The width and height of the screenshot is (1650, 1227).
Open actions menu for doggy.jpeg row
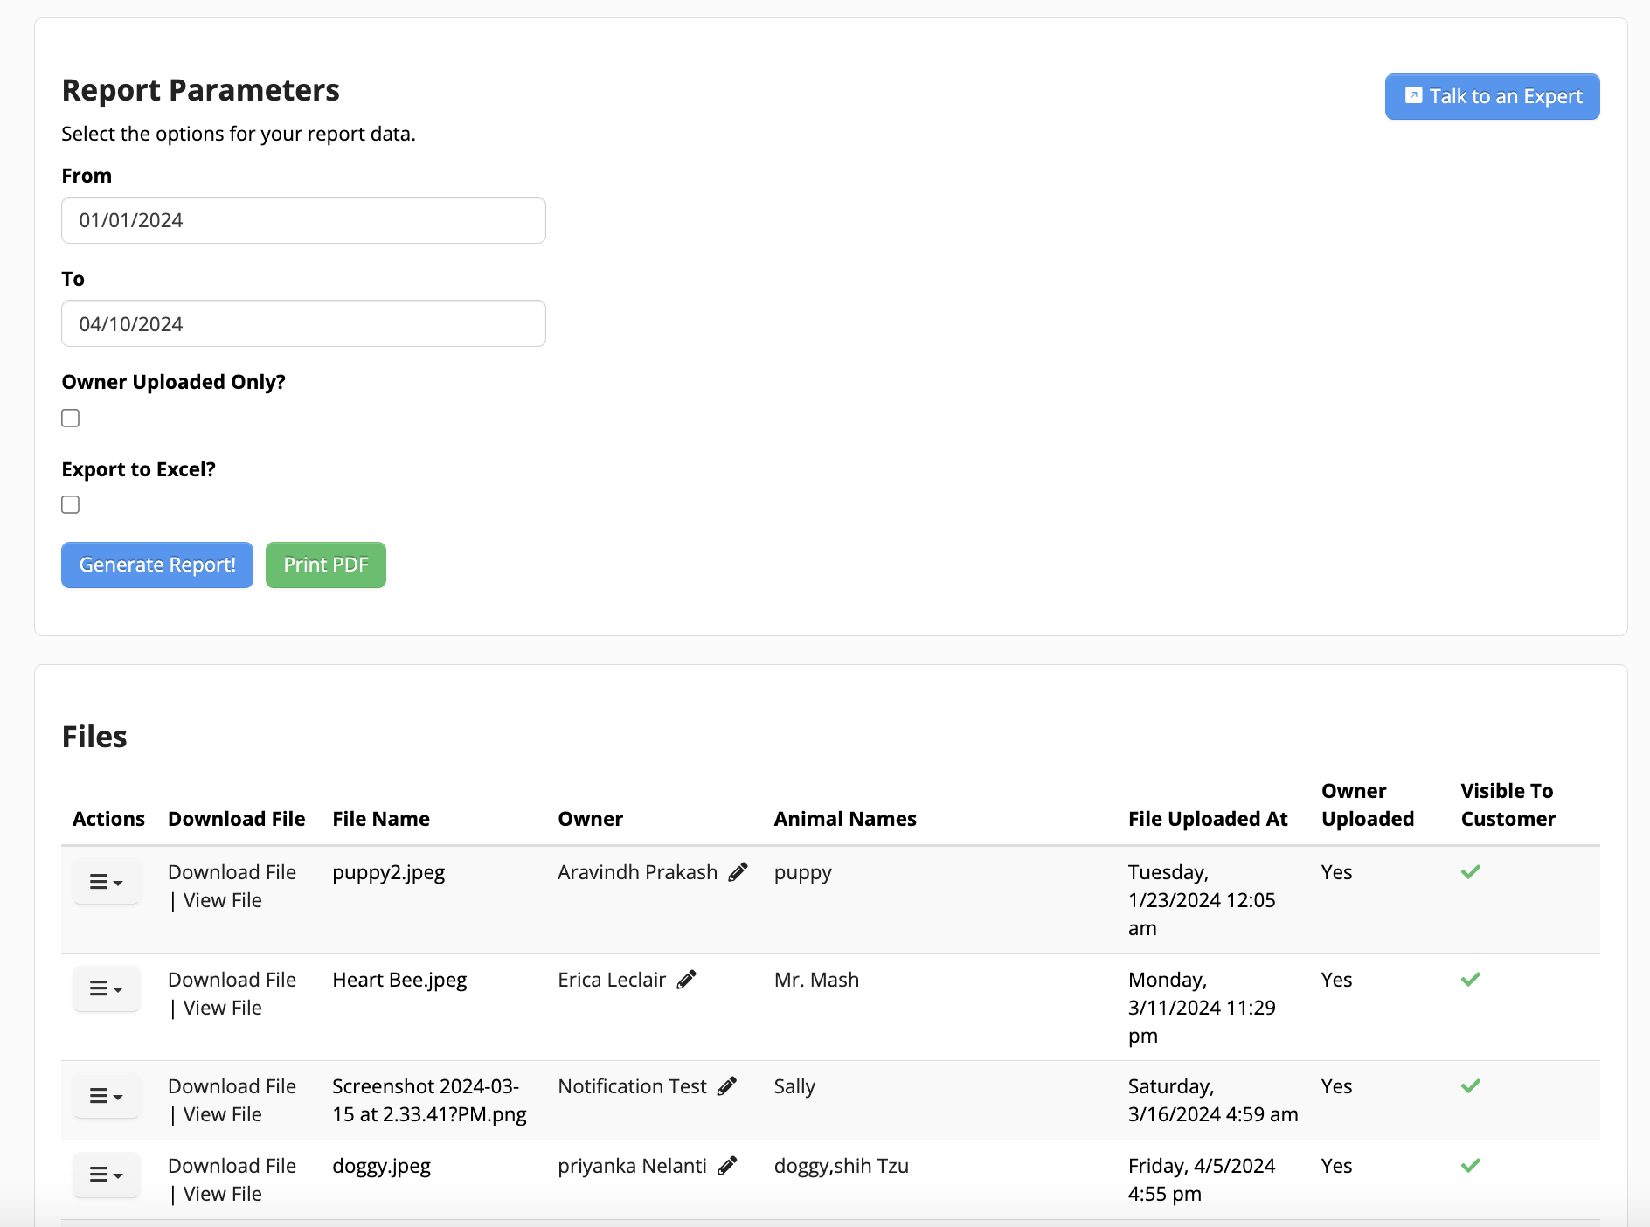pyautogui.click(x=106, y=1175)
